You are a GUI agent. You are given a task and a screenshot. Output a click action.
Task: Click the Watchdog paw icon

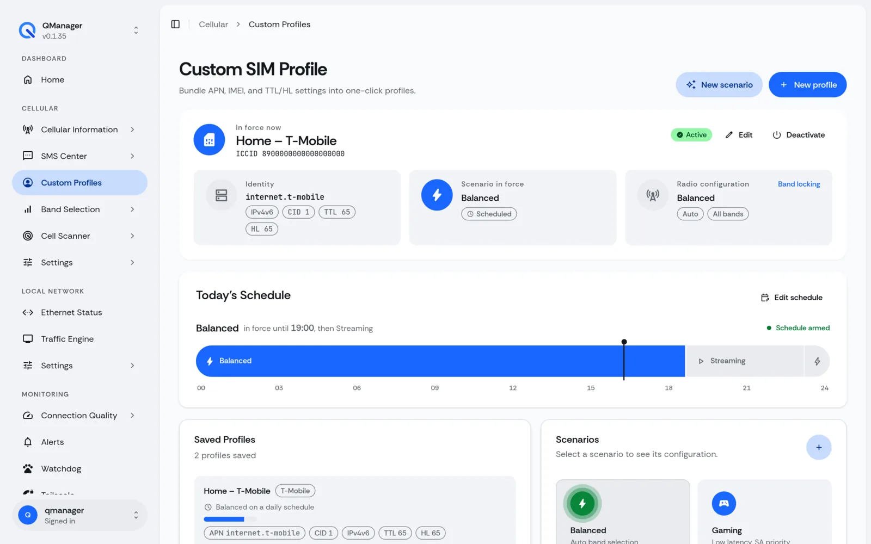[x=28, y=469]
